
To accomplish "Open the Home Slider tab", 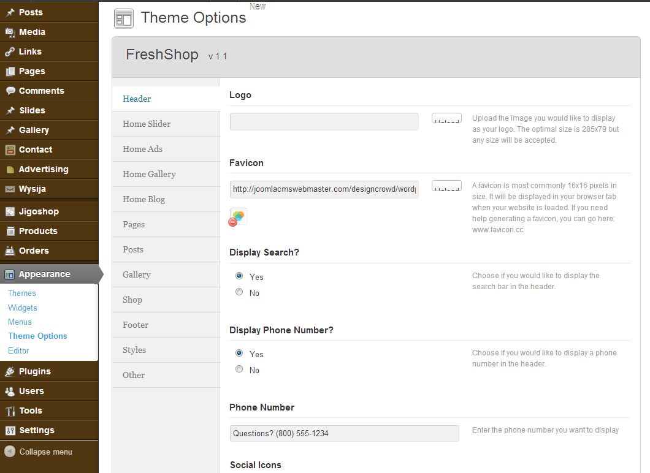I will pyautogui.click(x=166, y=124).
